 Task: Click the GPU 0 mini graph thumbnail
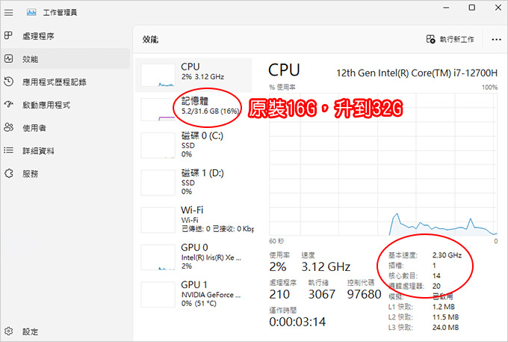[158, 257]
